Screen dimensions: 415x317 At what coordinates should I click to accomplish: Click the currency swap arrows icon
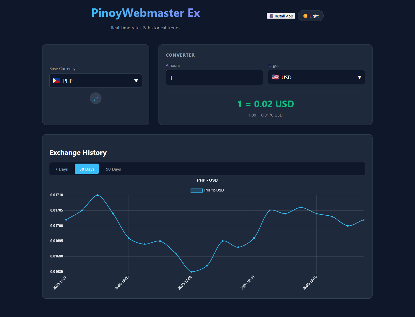click(x=95, y=98)
